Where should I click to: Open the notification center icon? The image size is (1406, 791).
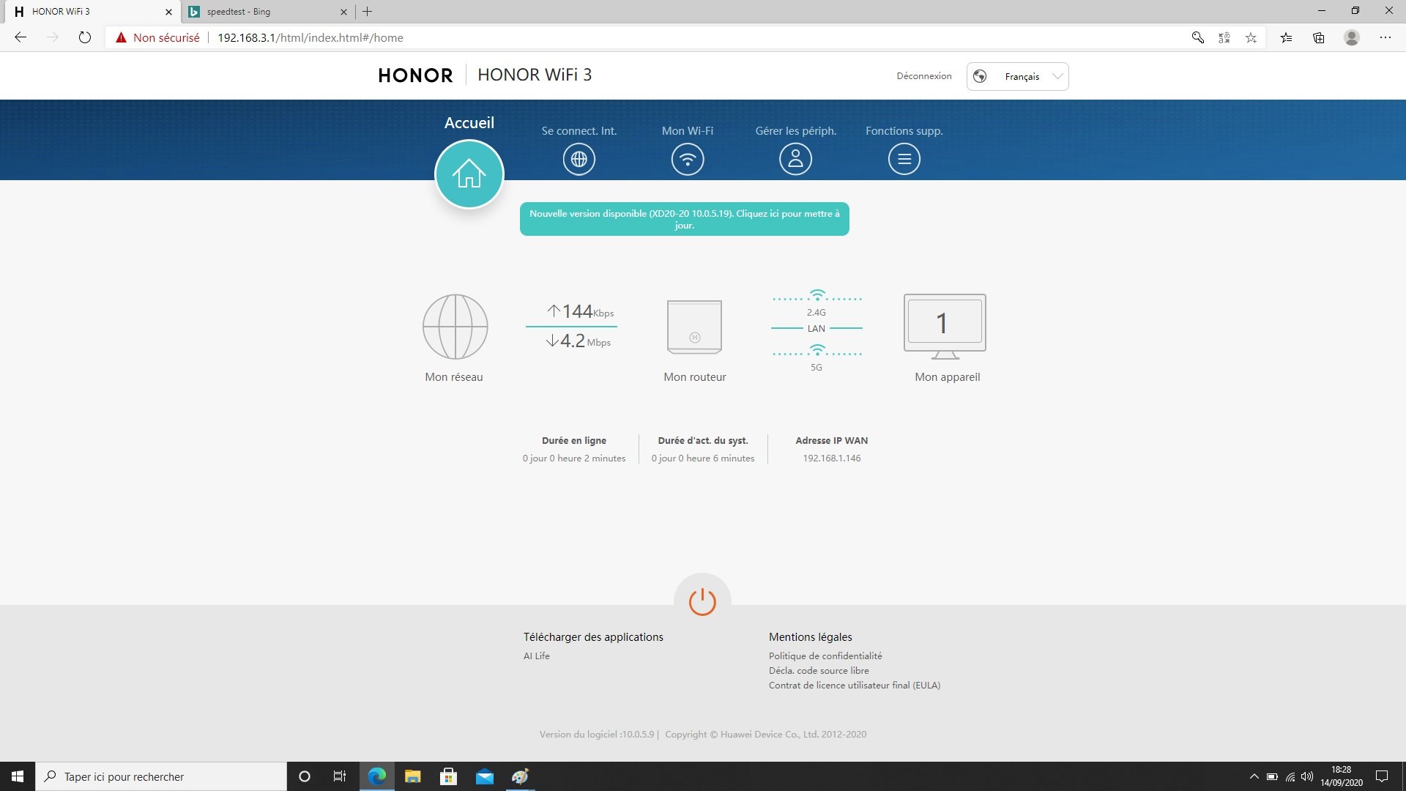[x=1382, y=776]
